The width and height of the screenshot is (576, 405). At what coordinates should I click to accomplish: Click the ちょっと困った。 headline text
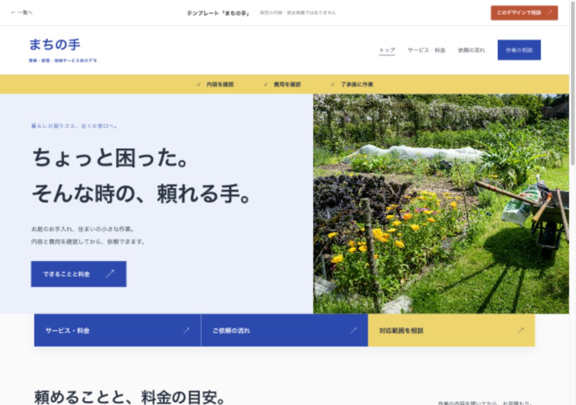click(x=110, y=158)
